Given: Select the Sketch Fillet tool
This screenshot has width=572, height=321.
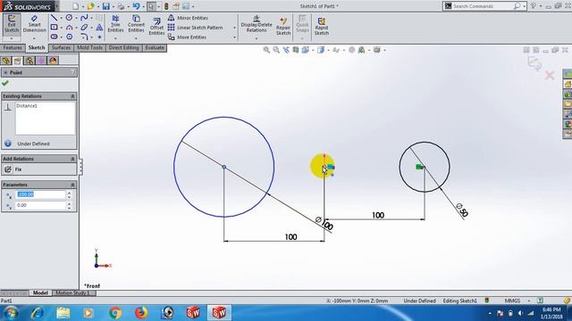Looking at the screenshot, I should [x=84, y=37].
